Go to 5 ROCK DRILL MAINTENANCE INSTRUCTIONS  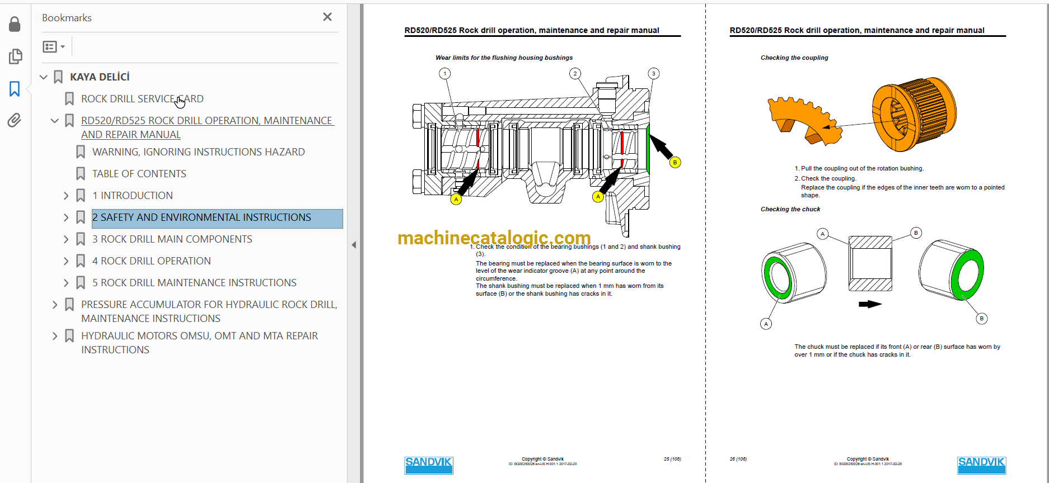(x=194, y=283)
